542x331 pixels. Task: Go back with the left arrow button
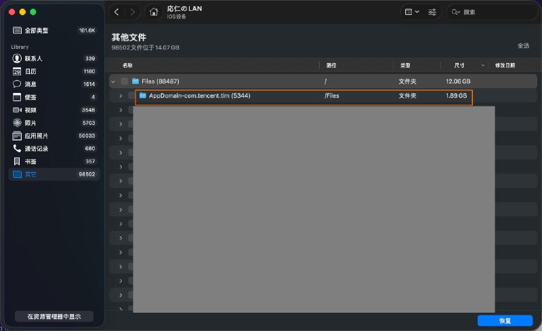coord(117,12)
